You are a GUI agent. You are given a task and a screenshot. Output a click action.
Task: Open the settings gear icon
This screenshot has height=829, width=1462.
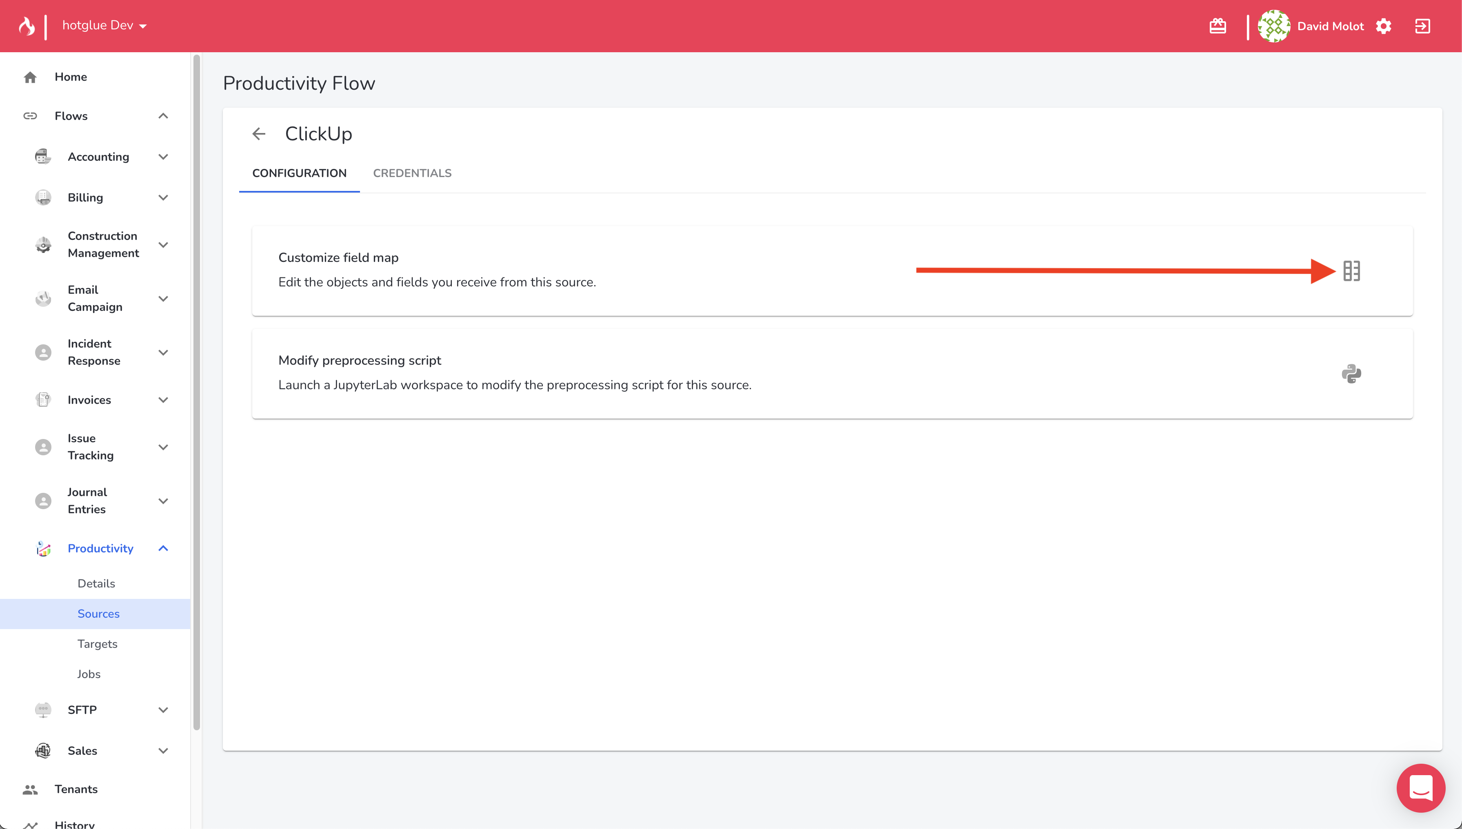(x=1384, y=26)
